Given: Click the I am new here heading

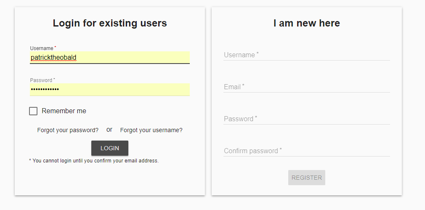Looking at the screenshot, I should [307, 23].
